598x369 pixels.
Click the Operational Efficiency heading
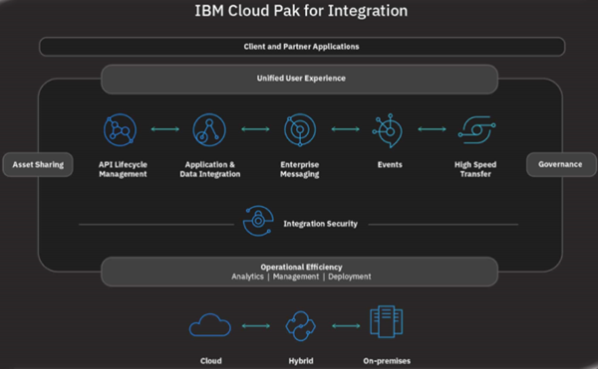(x=301, y=267)
